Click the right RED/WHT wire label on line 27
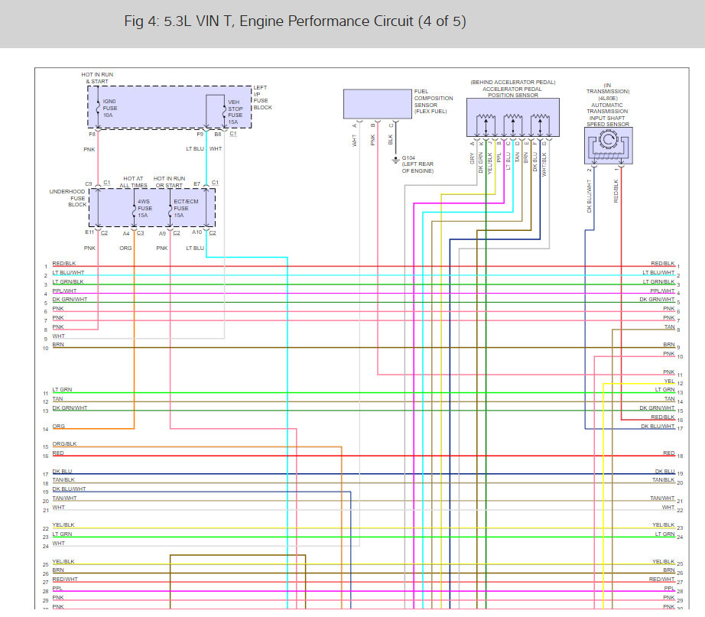The image size is (705, 617). pyautogui.click(x=662, y=580)
